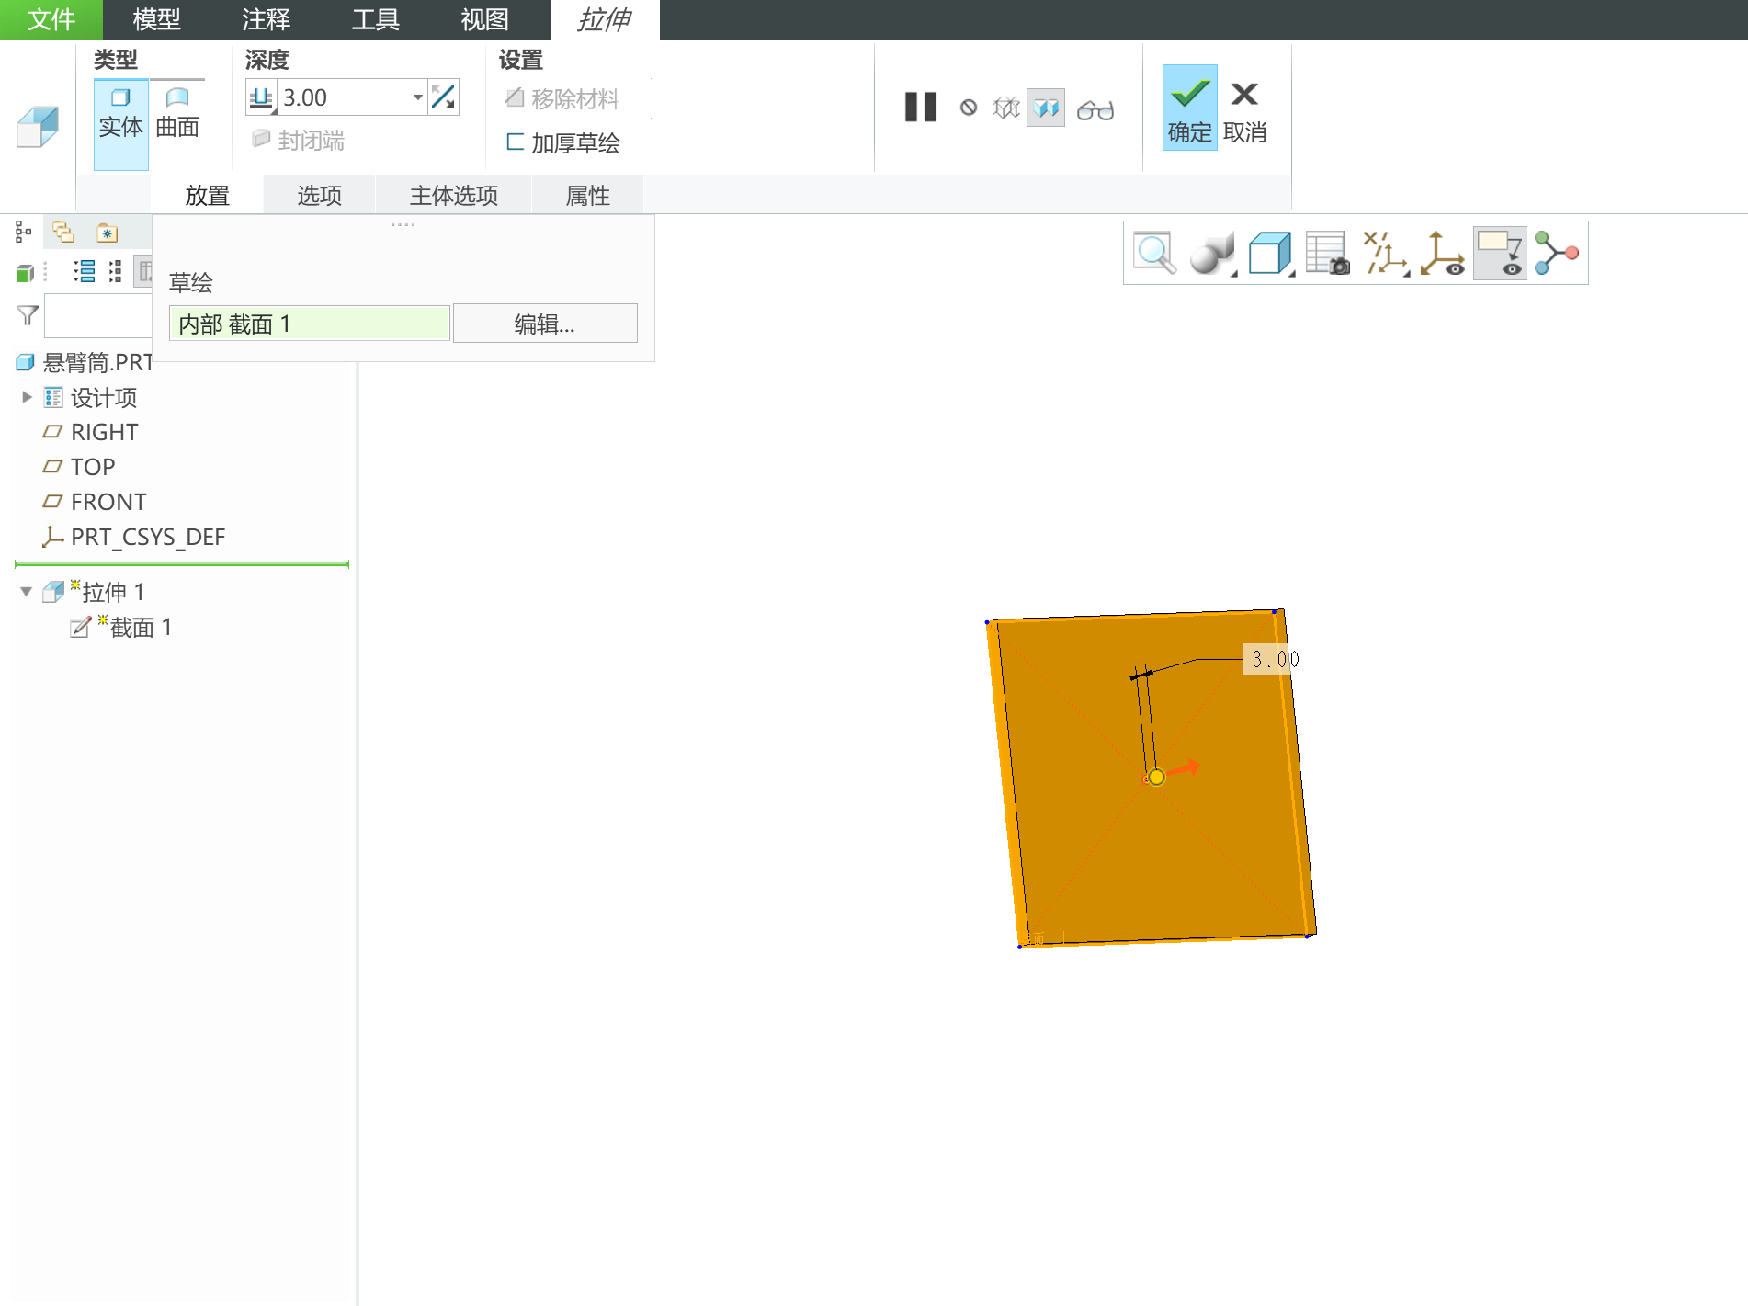
Task: Click the collapse-all tree icon
Action: (x=115, y=271)
